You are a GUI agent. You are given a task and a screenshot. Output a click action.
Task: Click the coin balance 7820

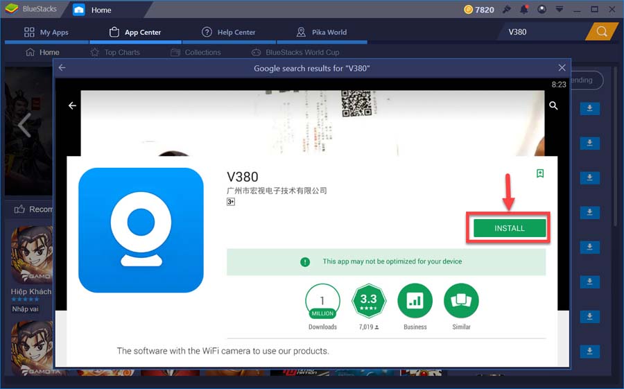[x=479, y=10]
